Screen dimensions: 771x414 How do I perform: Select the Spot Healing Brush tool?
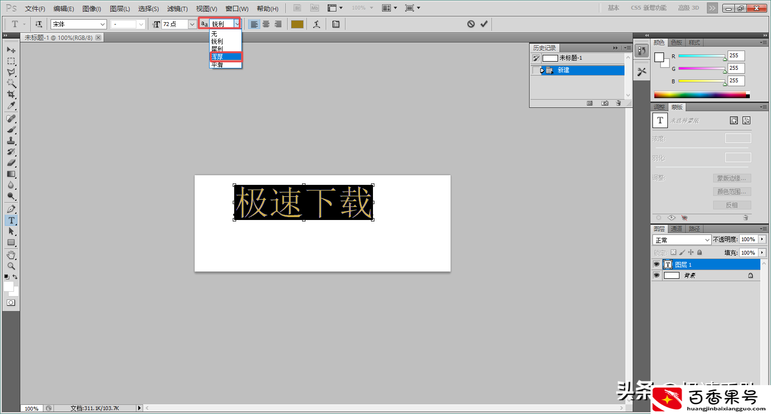click(x=11, y=118)
